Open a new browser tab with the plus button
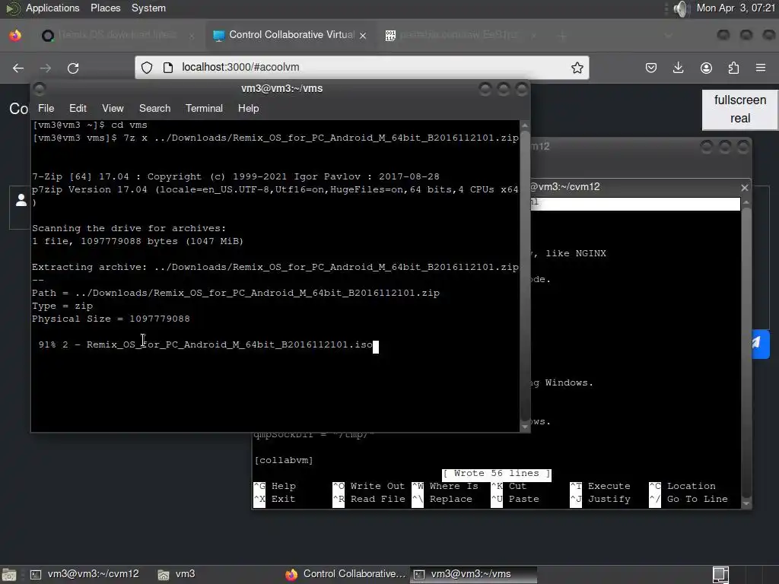The image size is (779, 584). [563, 36]
